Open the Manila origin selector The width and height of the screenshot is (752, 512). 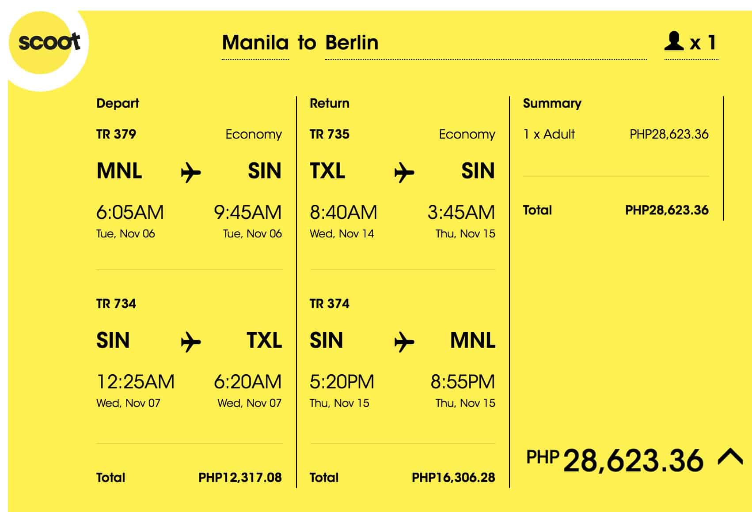coord(255,43)
